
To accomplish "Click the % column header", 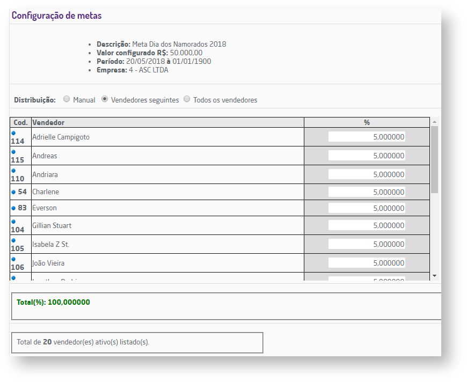I will [x=367, y=123].
